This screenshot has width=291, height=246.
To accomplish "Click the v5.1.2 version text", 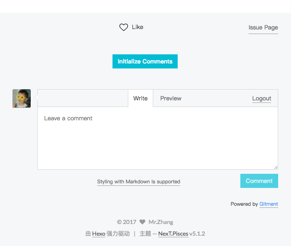I will click(x=197, y=234).
